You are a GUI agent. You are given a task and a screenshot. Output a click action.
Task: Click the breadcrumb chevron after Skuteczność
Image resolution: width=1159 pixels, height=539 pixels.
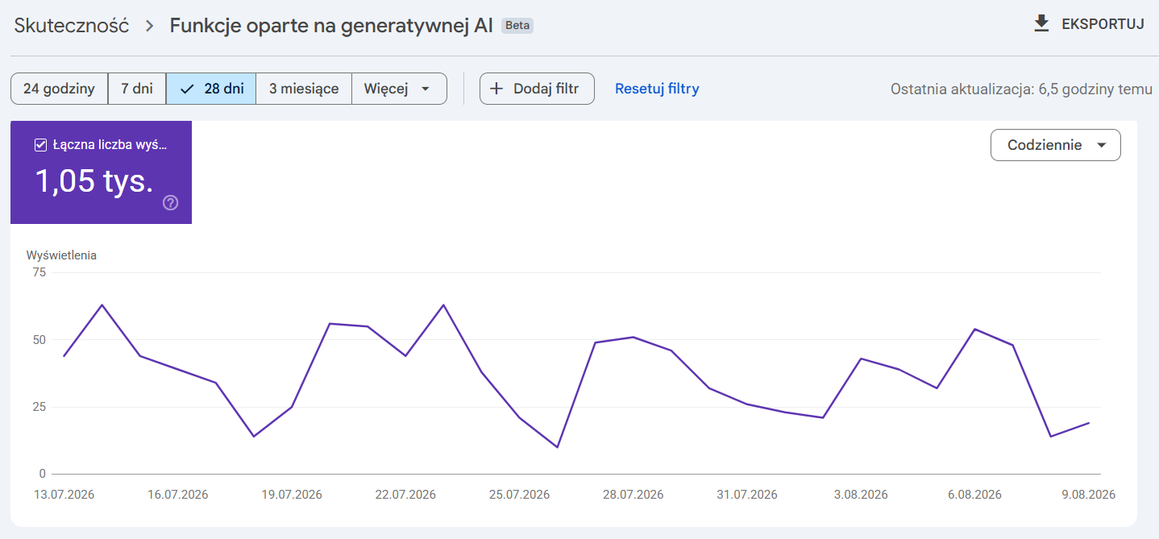[149, 26]
